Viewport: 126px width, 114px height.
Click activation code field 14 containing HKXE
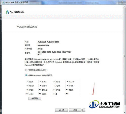pos(47,94)
